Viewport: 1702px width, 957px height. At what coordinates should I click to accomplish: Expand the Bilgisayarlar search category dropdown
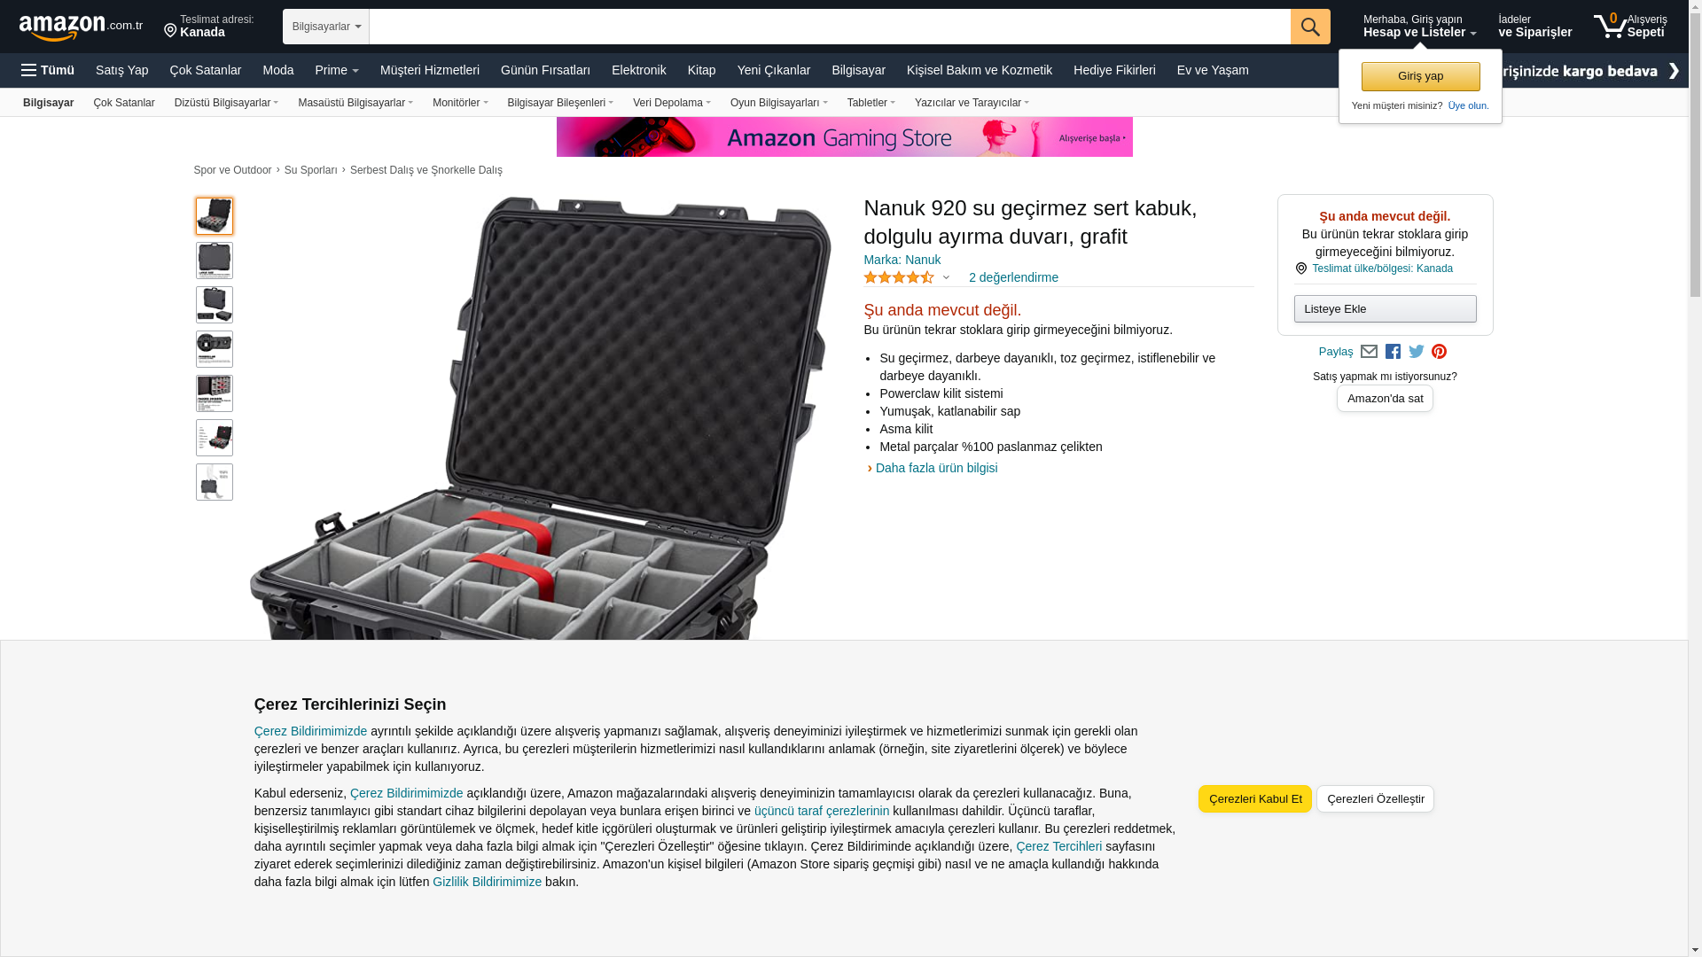[326, 27]
